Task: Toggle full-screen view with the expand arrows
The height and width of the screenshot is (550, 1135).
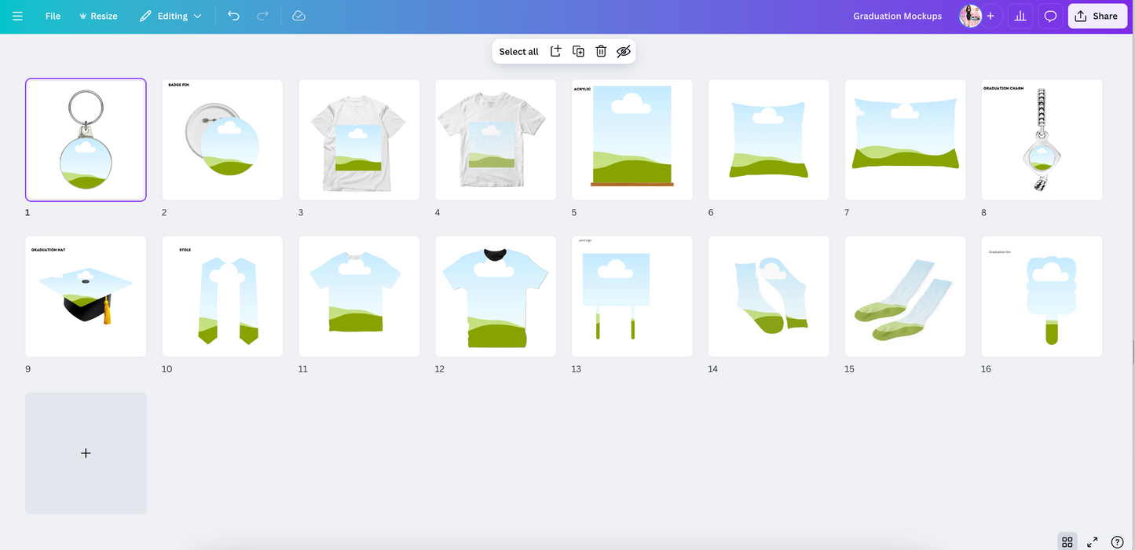Action: pos(1092,542)
